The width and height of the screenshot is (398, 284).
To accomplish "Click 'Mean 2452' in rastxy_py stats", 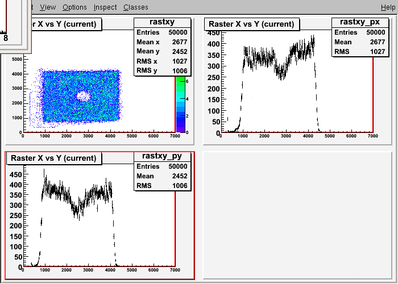I will pos(162,176).
